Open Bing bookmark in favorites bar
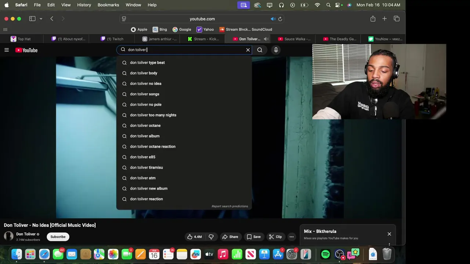 pyautogui.click(x=160, y=29)
